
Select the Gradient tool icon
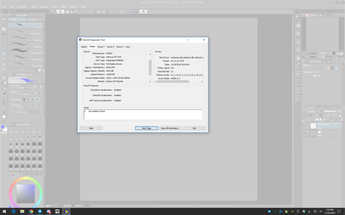coord(4,93)
